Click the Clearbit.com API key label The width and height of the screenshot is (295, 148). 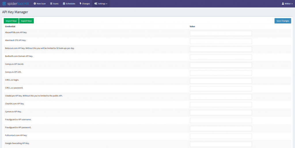[15, 104]
